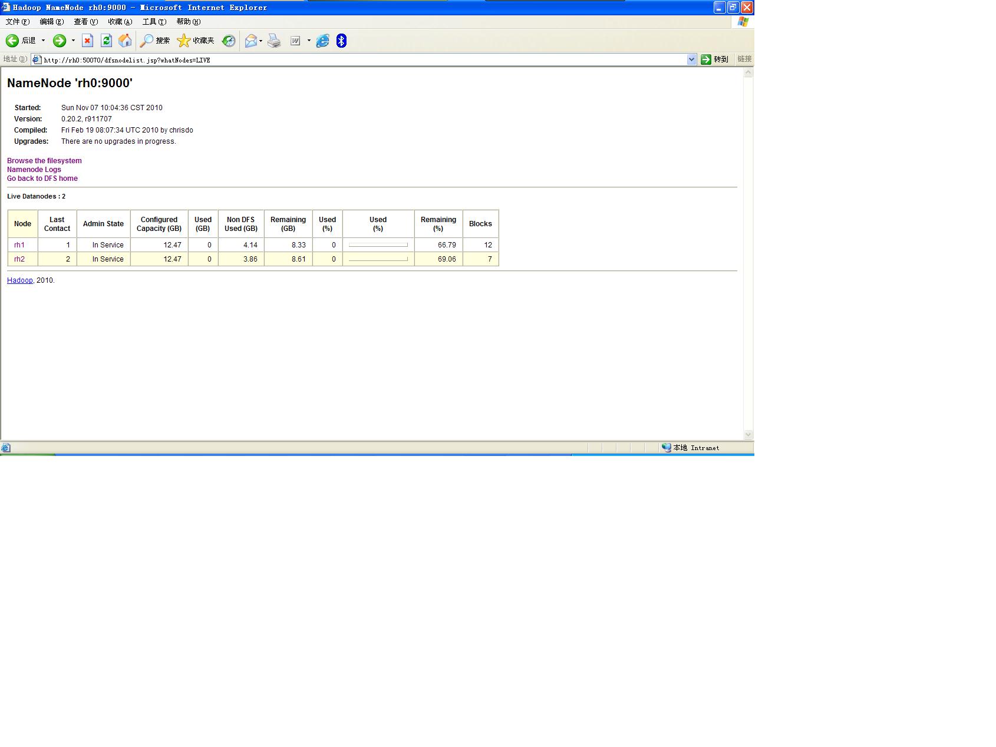The image size is (996, 747).
Task: Click Configured Capacity (GB) column header
Action: [x=159, y=224]
